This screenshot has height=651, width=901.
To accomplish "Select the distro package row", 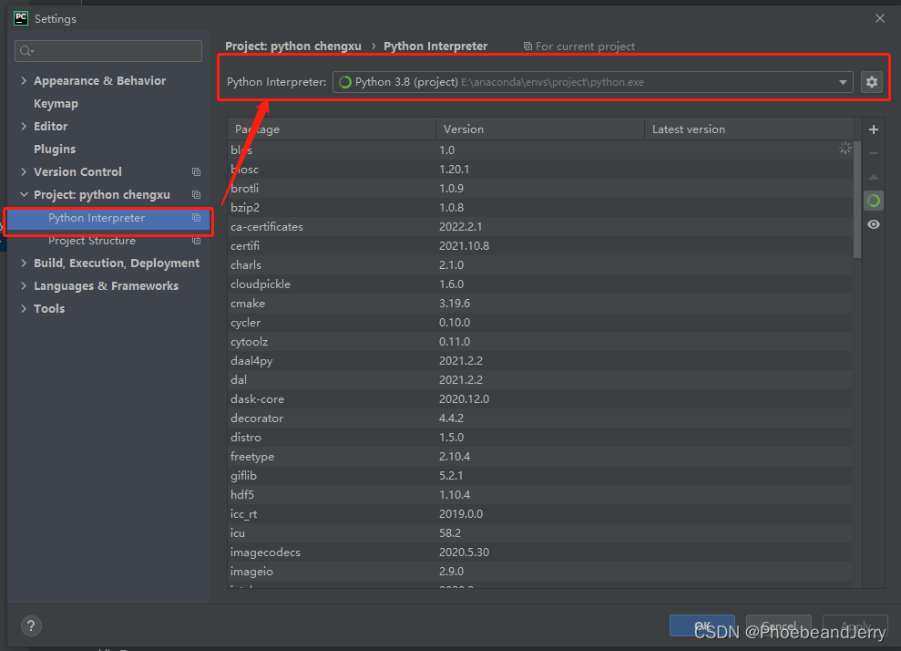I will click(x=540, y=437).
